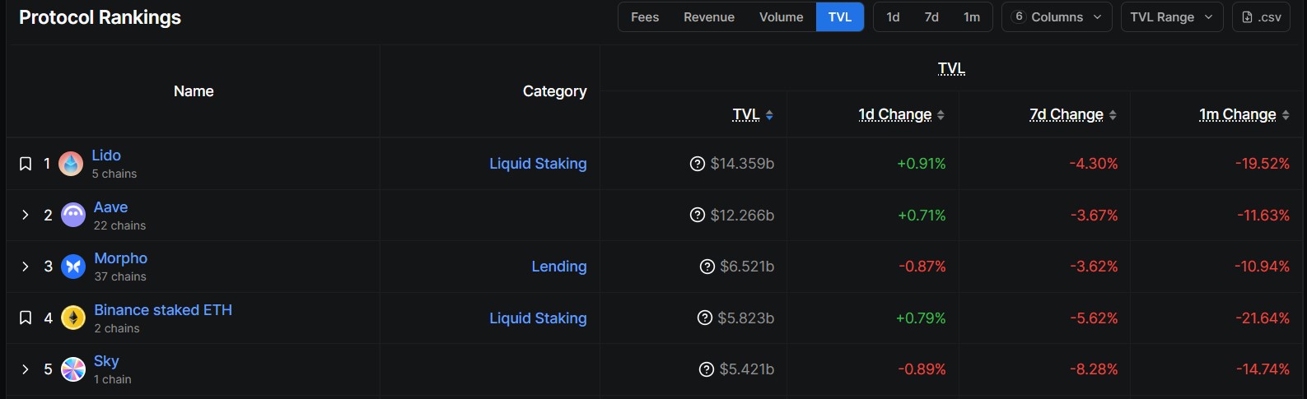Image resolution: width=1307 pixels, height=399 pixels.
Task: Open the Lending category link
Action: click(559, 267)
